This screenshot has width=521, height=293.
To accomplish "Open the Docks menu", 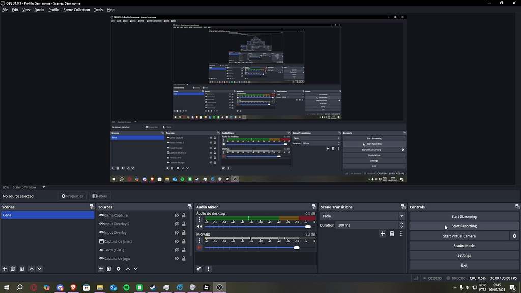I will (39, 10).
